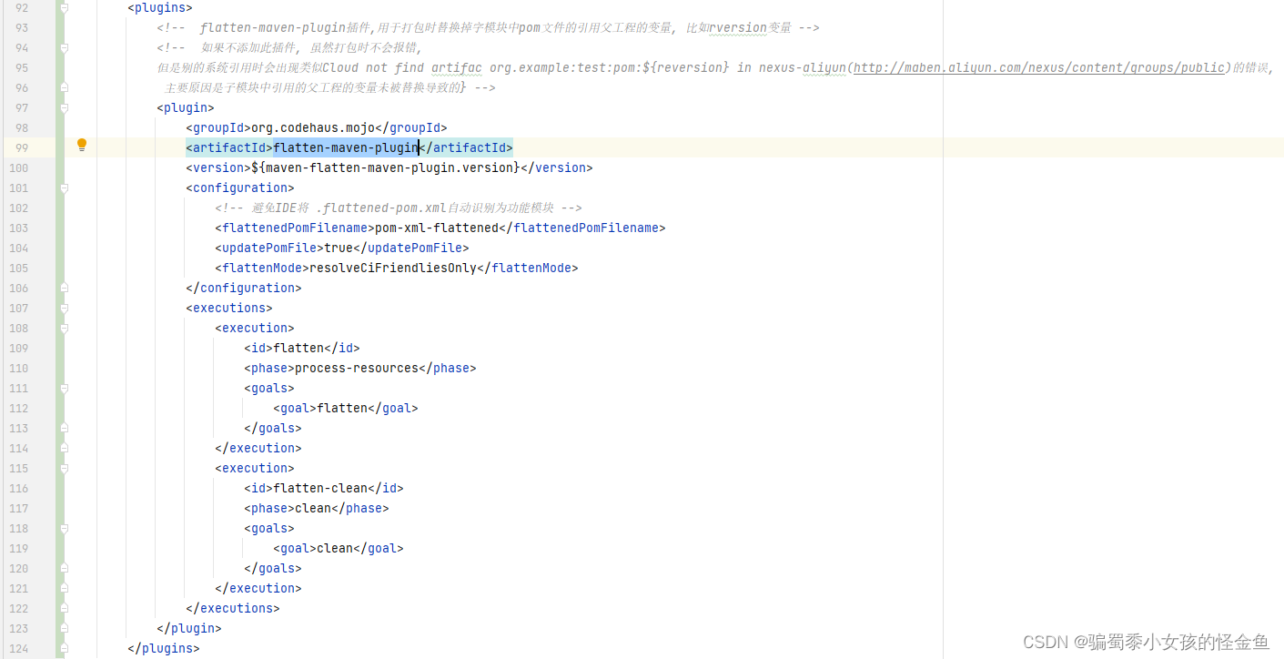The image size is (1284, 659).
Task: Click ${maven-flatten-maven-plugin.version} version value
Action: tap(387, 167)
